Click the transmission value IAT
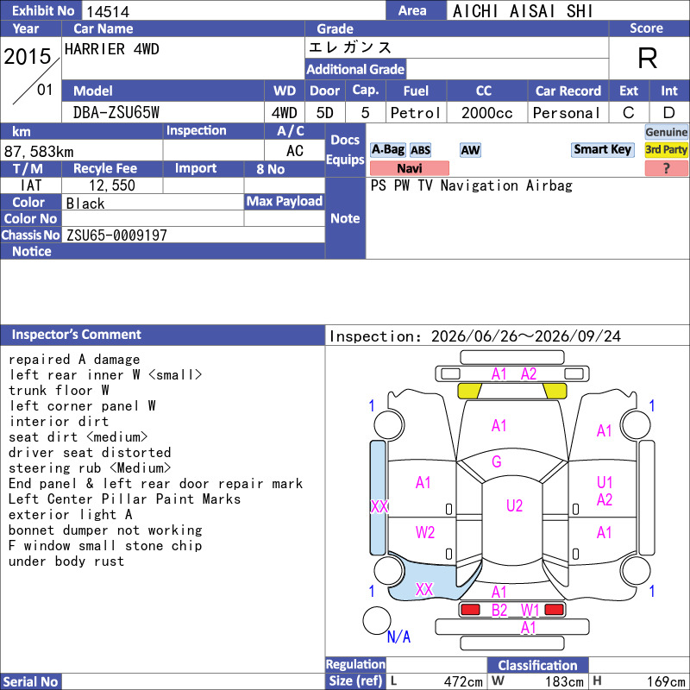The image size is (690, 690). coord(31,185)
